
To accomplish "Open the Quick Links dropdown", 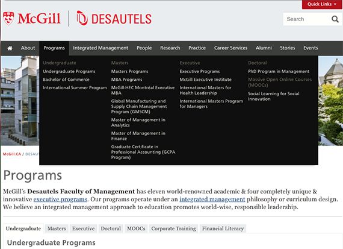I will (322, 4).
